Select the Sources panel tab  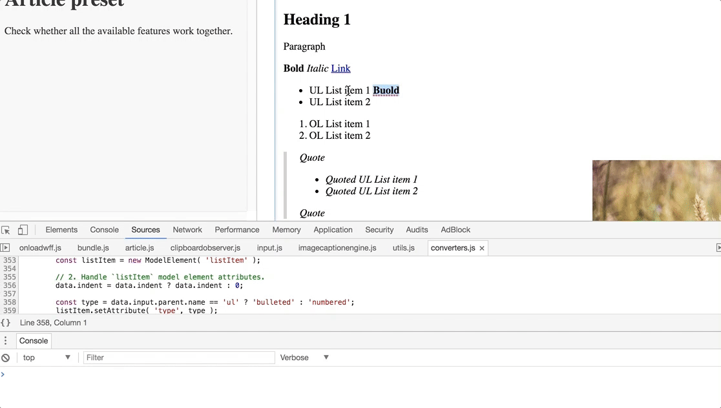146,230
